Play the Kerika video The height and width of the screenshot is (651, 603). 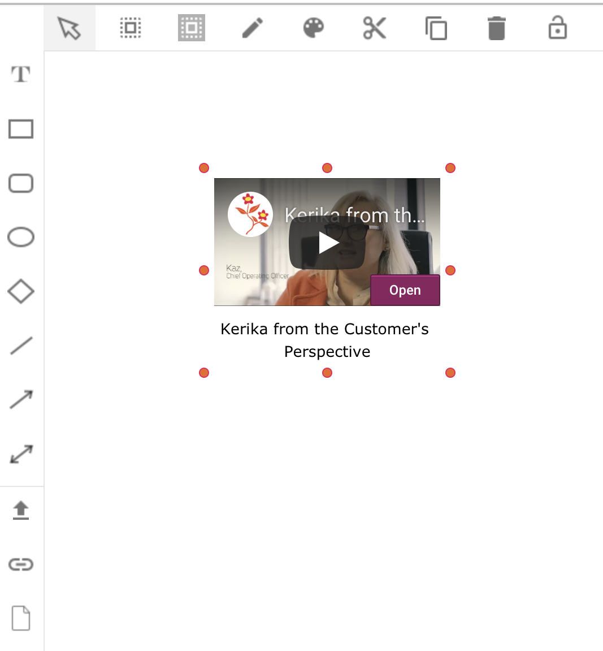327,243
